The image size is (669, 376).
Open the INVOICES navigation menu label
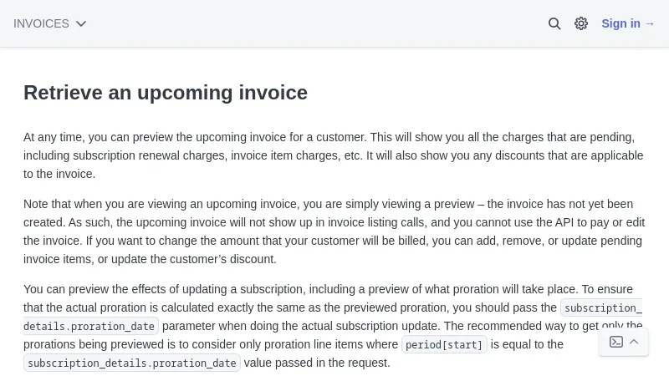41,23
